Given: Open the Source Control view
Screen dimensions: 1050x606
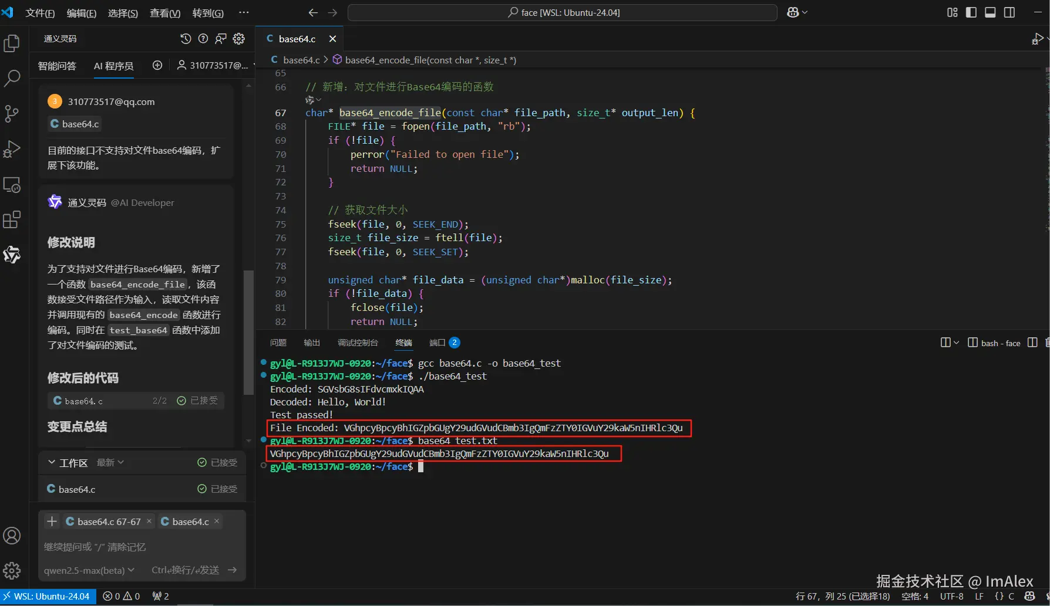Looking at the screenshot, I should tap(12, 113).
